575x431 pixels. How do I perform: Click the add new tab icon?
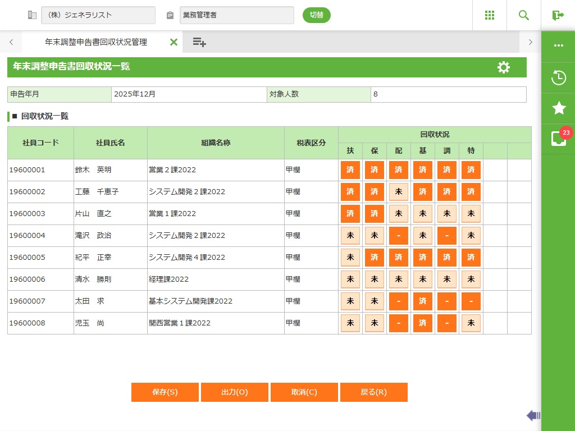pyautogui.click(x=199, y=42)
